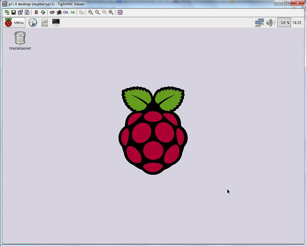Click the 18:25 panel clock
This screenshot has width=306, height=246.
297,23
